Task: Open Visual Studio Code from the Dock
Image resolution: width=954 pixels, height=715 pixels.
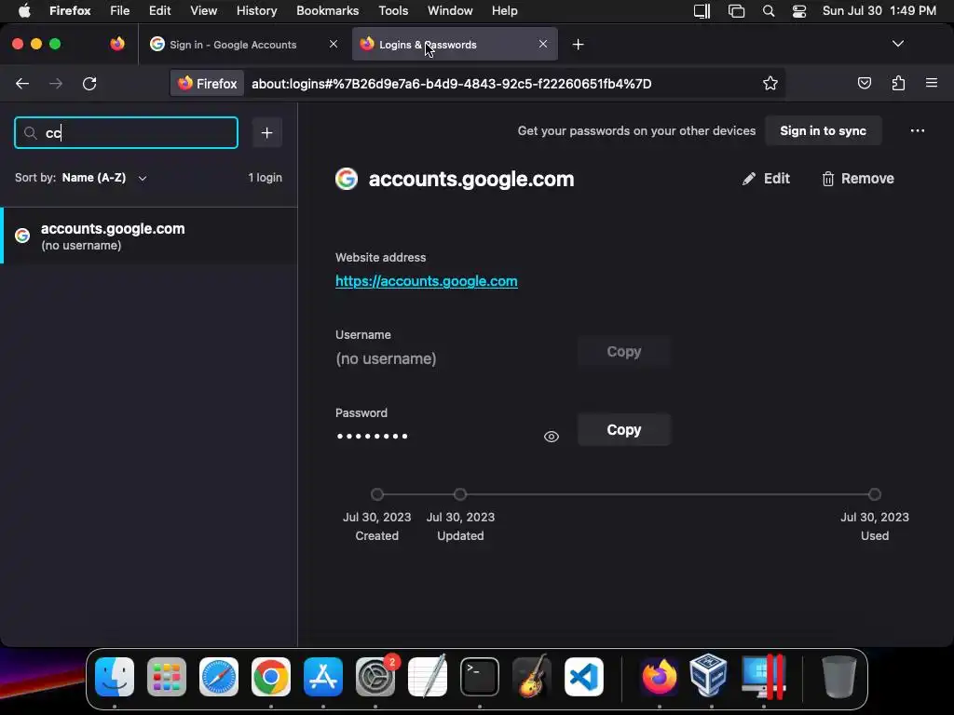Action: [x=584, y=677]
